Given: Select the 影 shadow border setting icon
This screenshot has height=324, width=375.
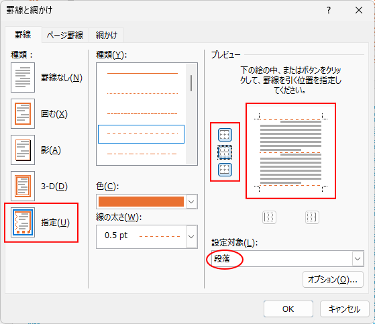Looking at the screenshot, I should pyautogui.click(x=23, y=150).
